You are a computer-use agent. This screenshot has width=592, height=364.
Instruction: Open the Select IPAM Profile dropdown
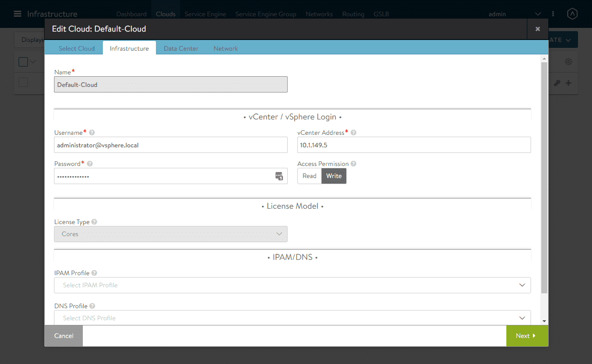click(x=292, y=285)
